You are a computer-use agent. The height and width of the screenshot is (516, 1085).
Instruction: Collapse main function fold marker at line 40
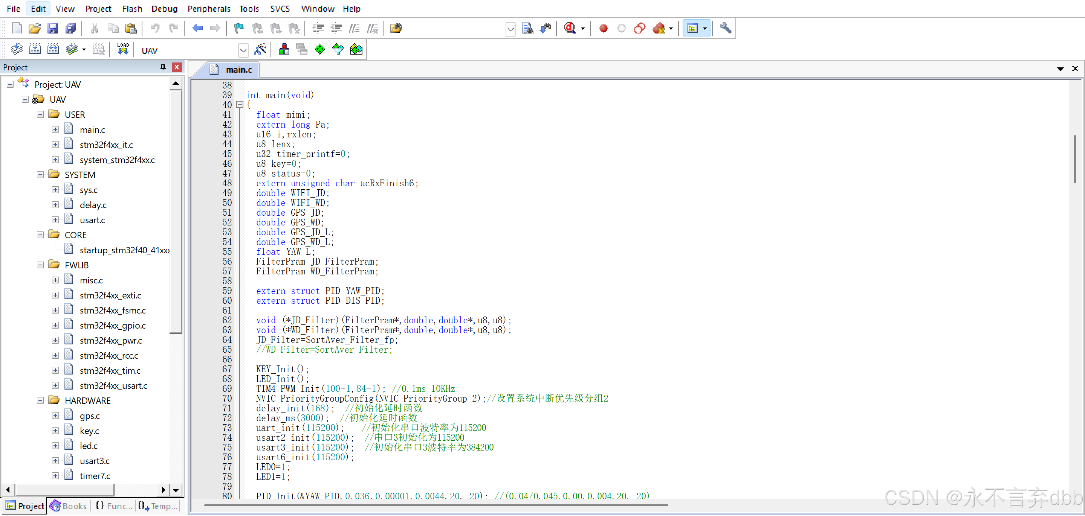[240, 105]
